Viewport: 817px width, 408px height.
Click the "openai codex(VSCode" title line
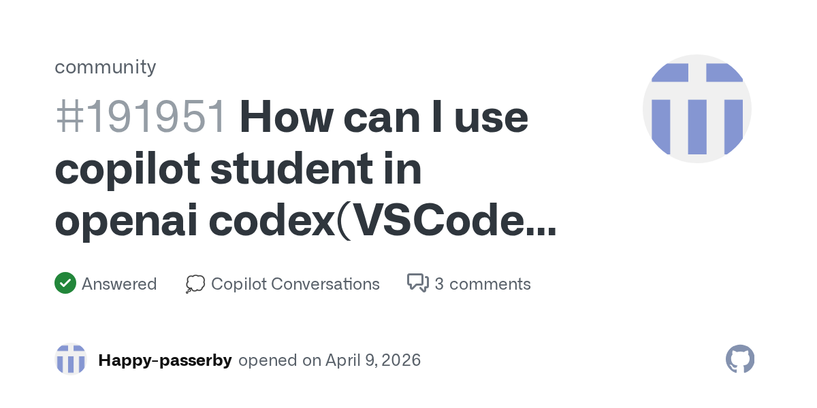point(293,222)
